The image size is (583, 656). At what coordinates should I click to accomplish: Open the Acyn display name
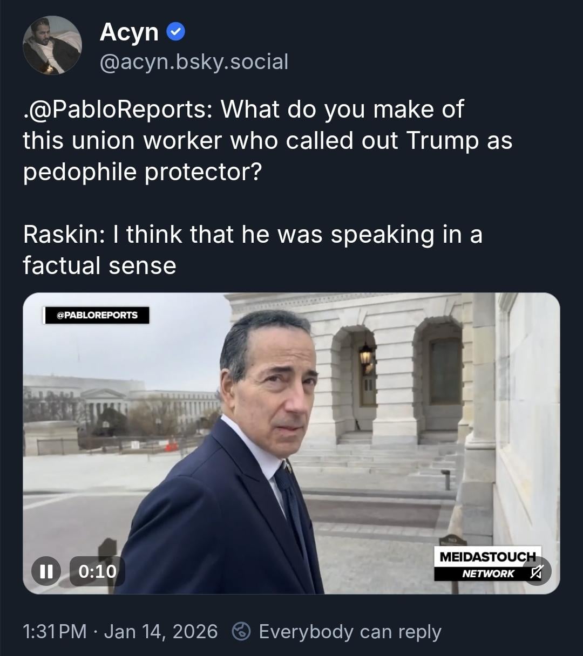point(129,32)
